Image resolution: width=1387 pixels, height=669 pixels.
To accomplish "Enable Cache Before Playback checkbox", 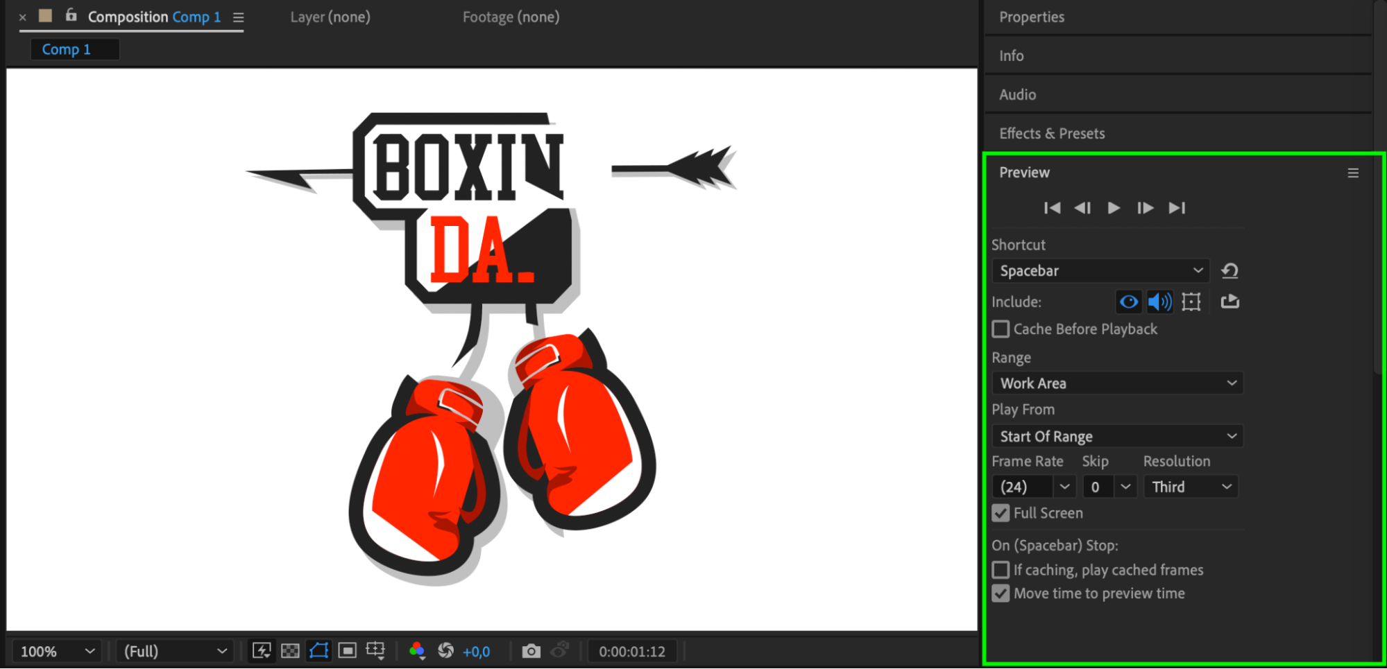I will tap(1001, 329).
